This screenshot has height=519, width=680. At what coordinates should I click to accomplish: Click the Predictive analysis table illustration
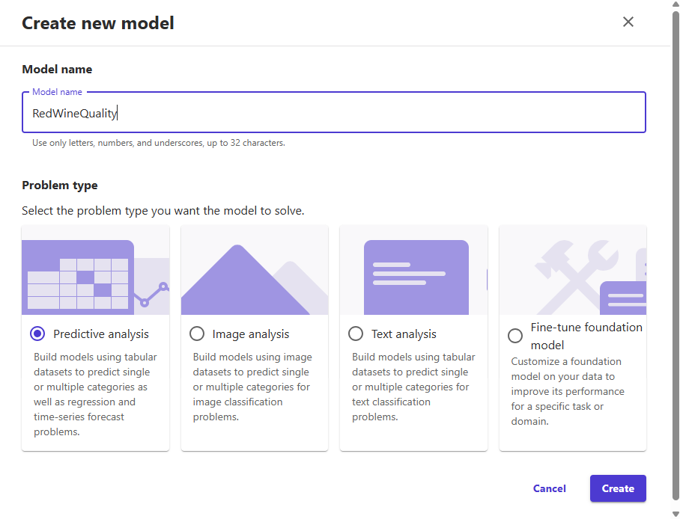[95, 271]
